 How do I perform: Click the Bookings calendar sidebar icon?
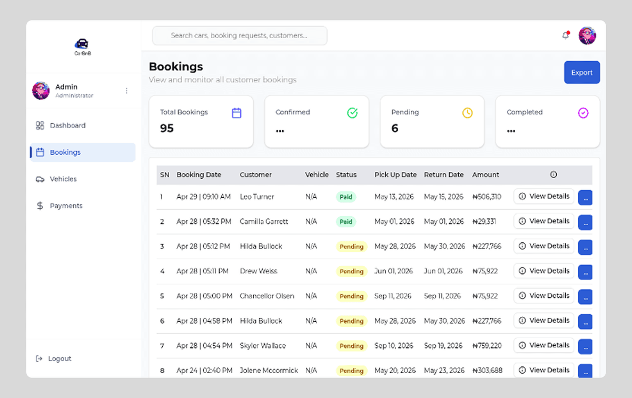(40, 152)
